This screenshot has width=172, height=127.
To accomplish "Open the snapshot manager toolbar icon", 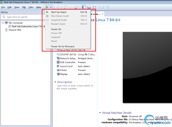I will click(x=76, y=7).
